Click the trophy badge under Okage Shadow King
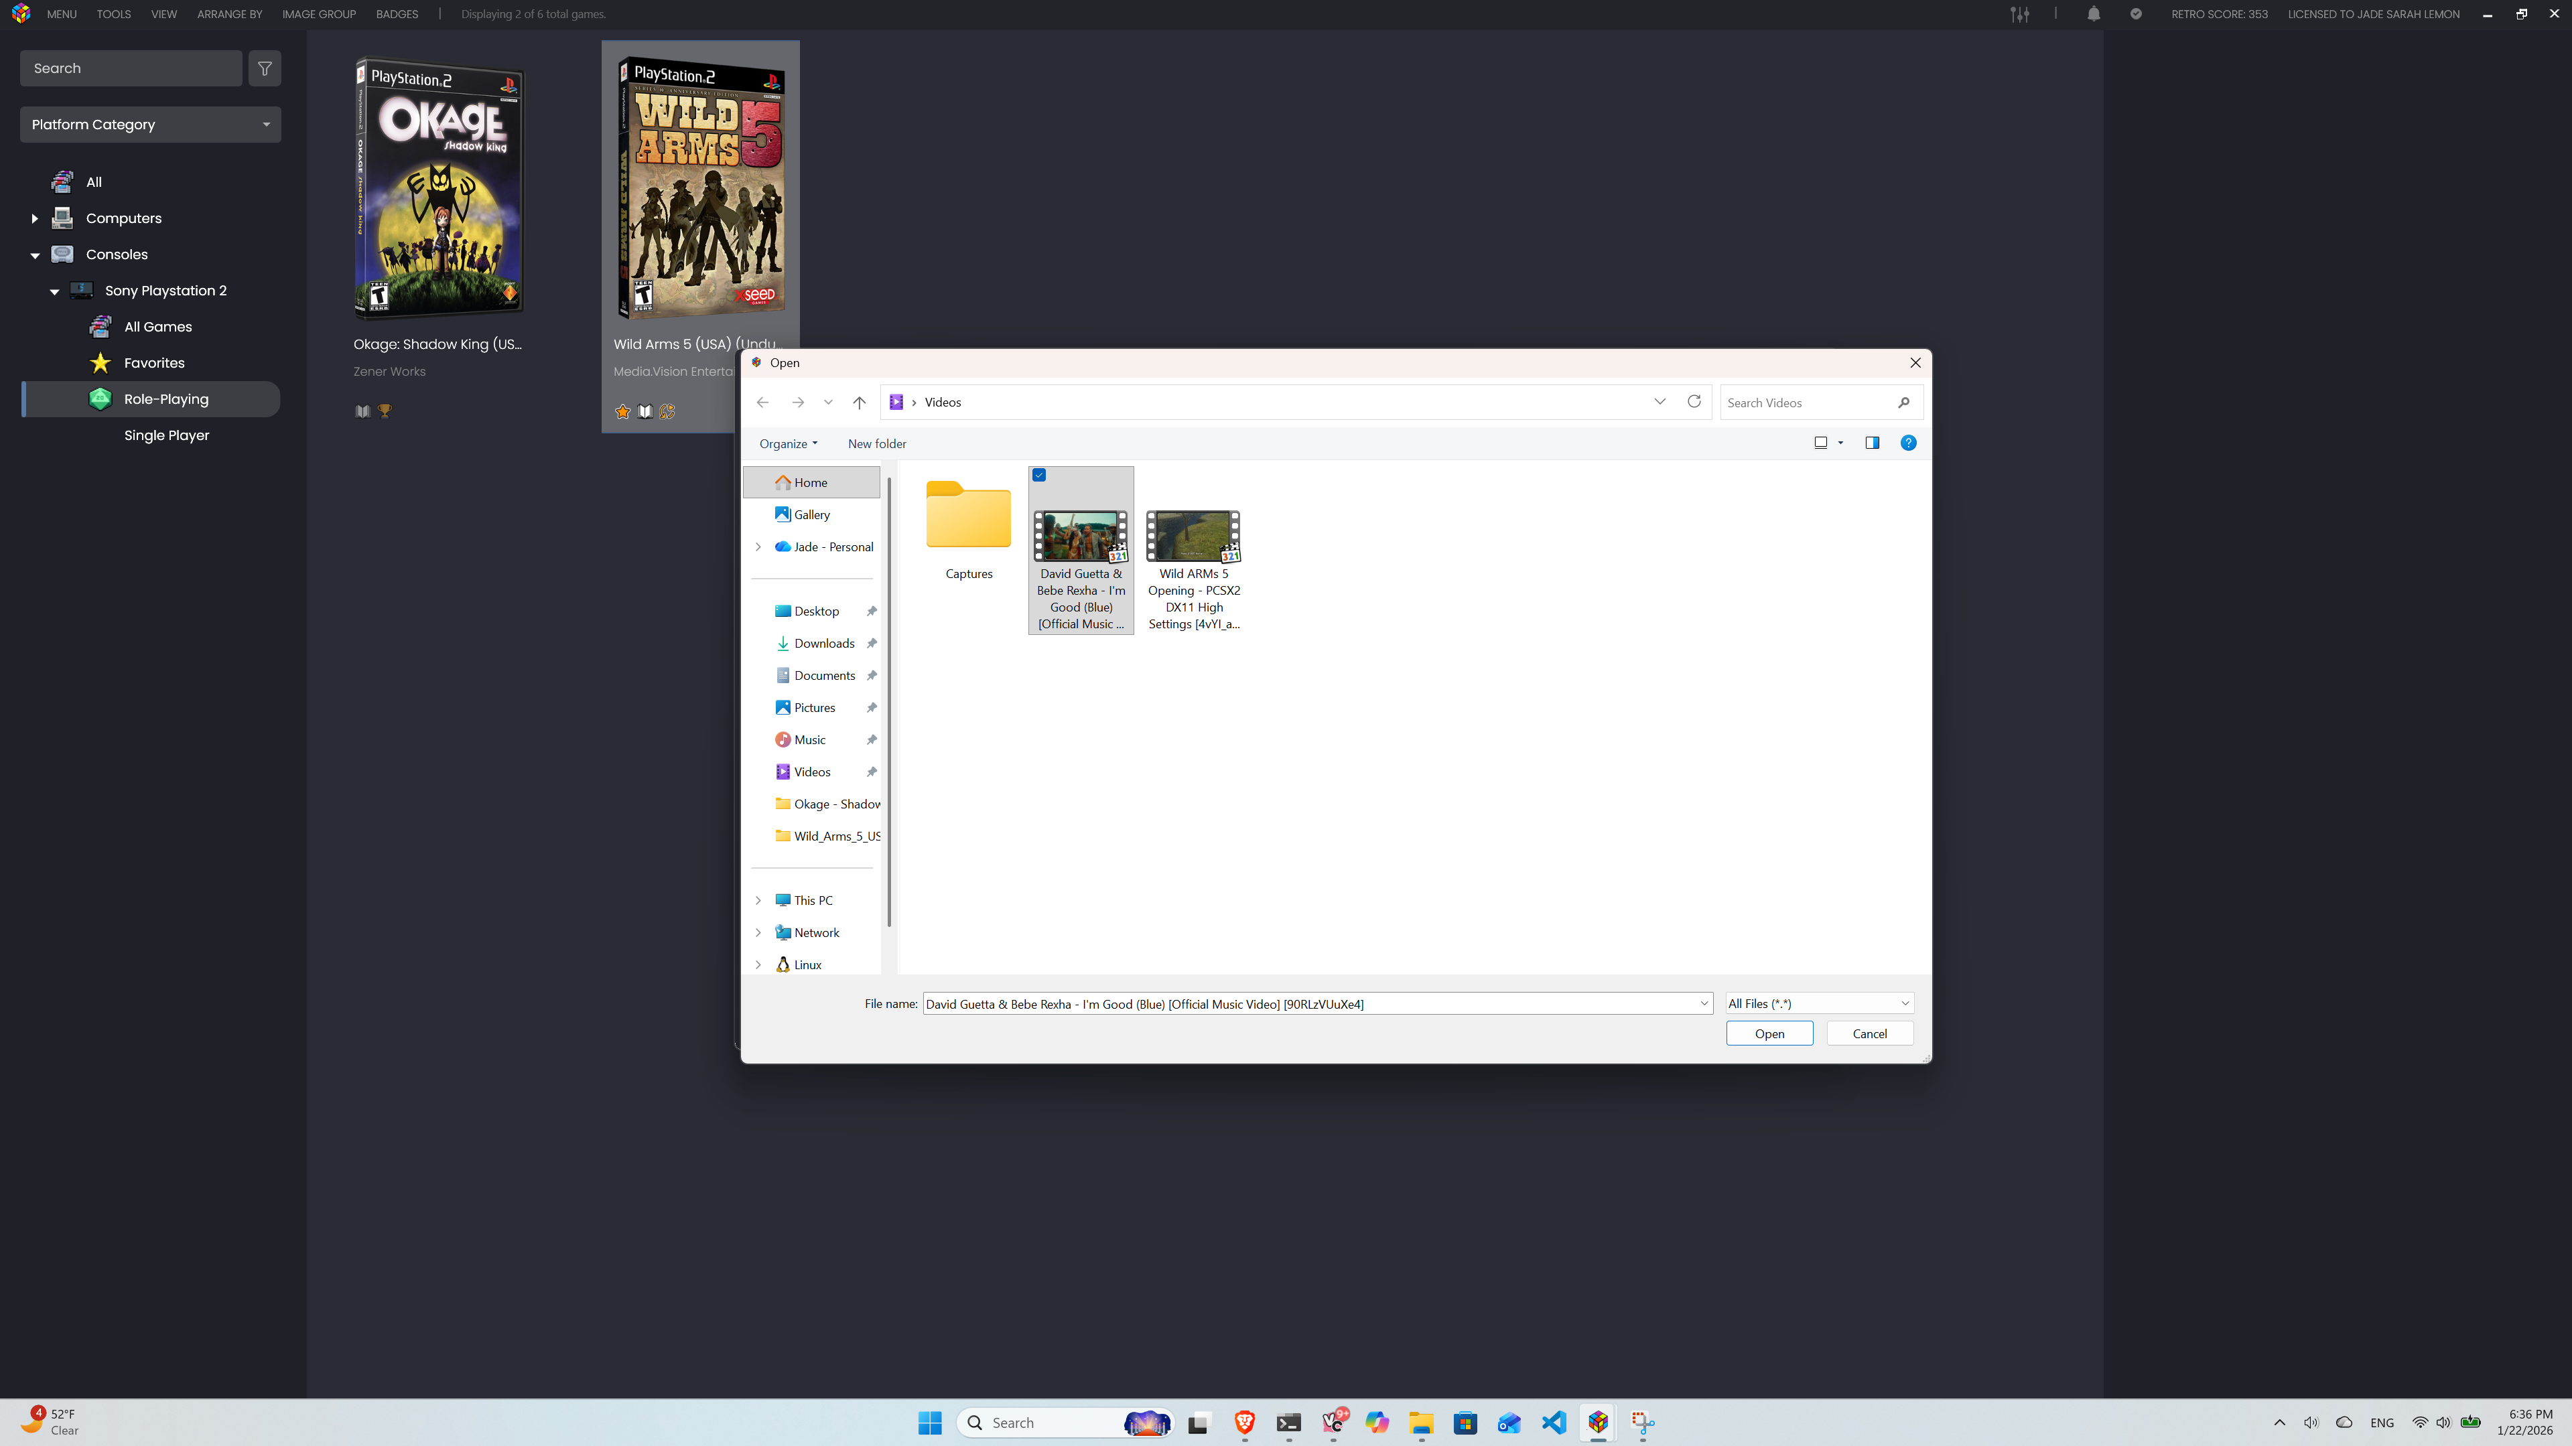The width and height of the screenshot is (2572, 1446). pyautogui.click(x=385, y=411)
